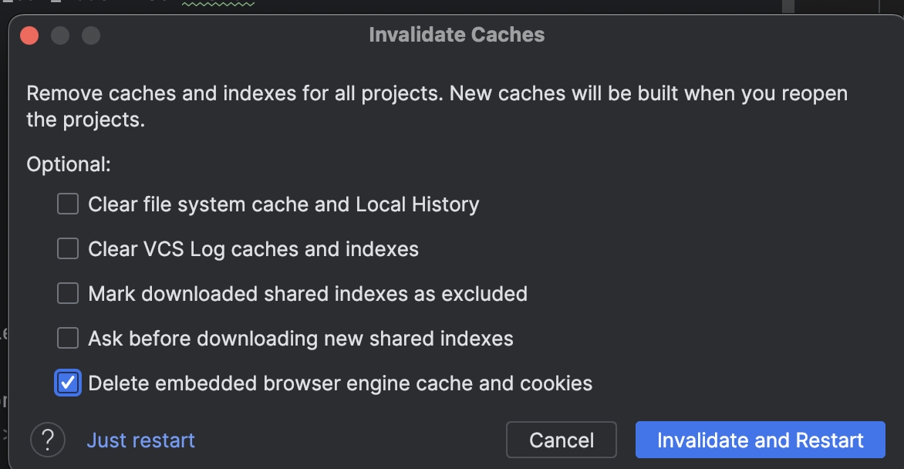This screenshot has width=904, height=469.
Task: Click 'Mark downloaded shared indexes as excluded' label text
Action: click(308, 294)
